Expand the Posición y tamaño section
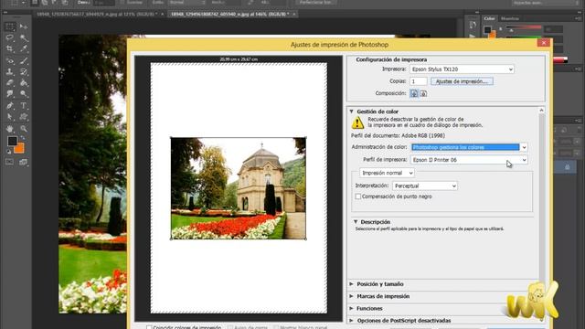 click(351, 284)
